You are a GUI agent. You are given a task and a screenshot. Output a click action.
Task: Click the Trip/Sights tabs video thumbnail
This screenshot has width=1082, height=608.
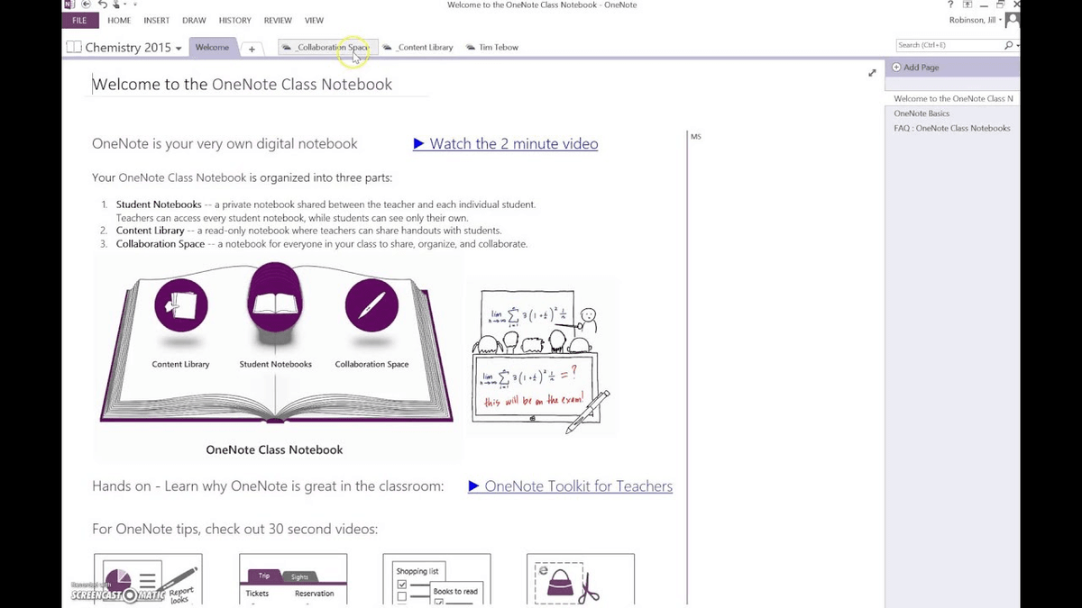[x=293, y=579]
